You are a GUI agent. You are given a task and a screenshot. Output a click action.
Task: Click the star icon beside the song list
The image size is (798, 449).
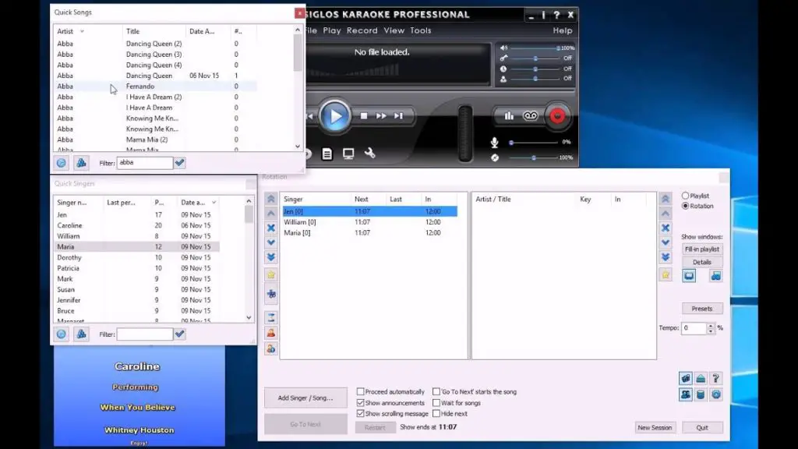click(666, 275)
